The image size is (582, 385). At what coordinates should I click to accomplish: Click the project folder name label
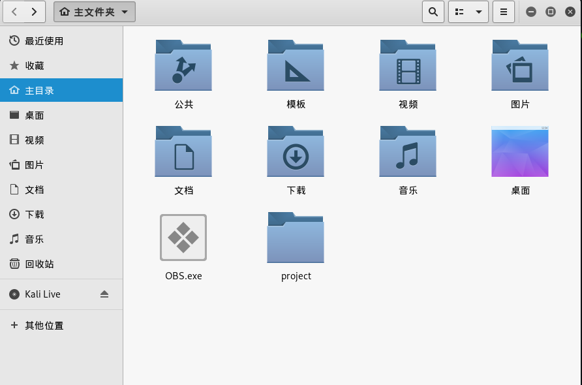(296, 276)
